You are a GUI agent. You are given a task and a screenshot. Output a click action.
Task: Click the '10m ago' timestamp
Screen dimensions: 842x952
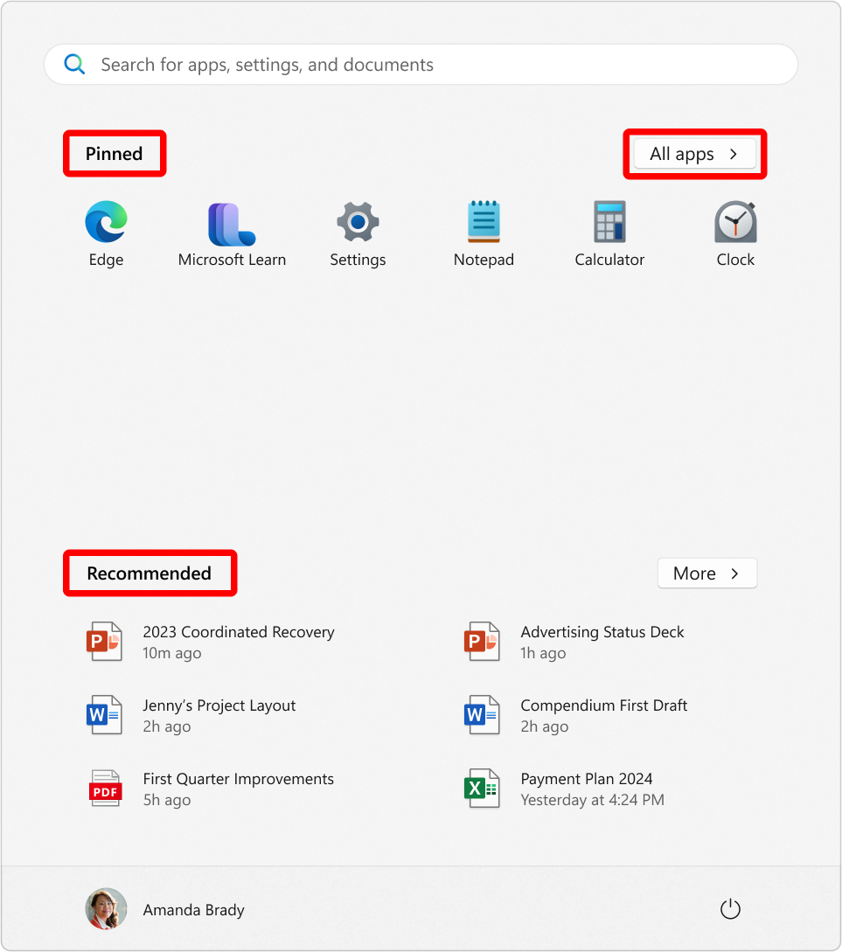(171, 653)
